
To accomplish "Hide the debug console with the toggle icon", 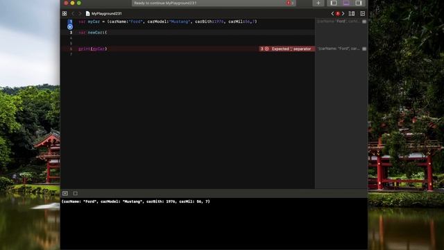I will click(65, 193).
